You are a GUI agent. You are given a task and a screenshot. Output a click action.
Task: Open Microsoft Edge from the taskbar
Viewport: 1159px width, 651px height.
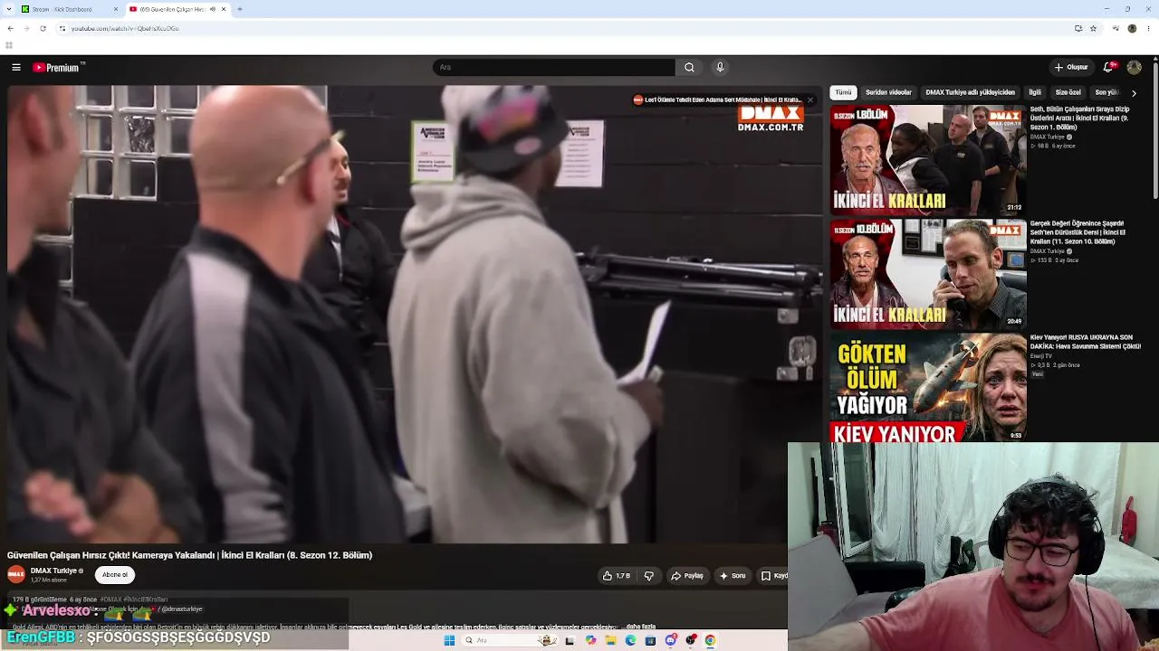click(630, 640)
